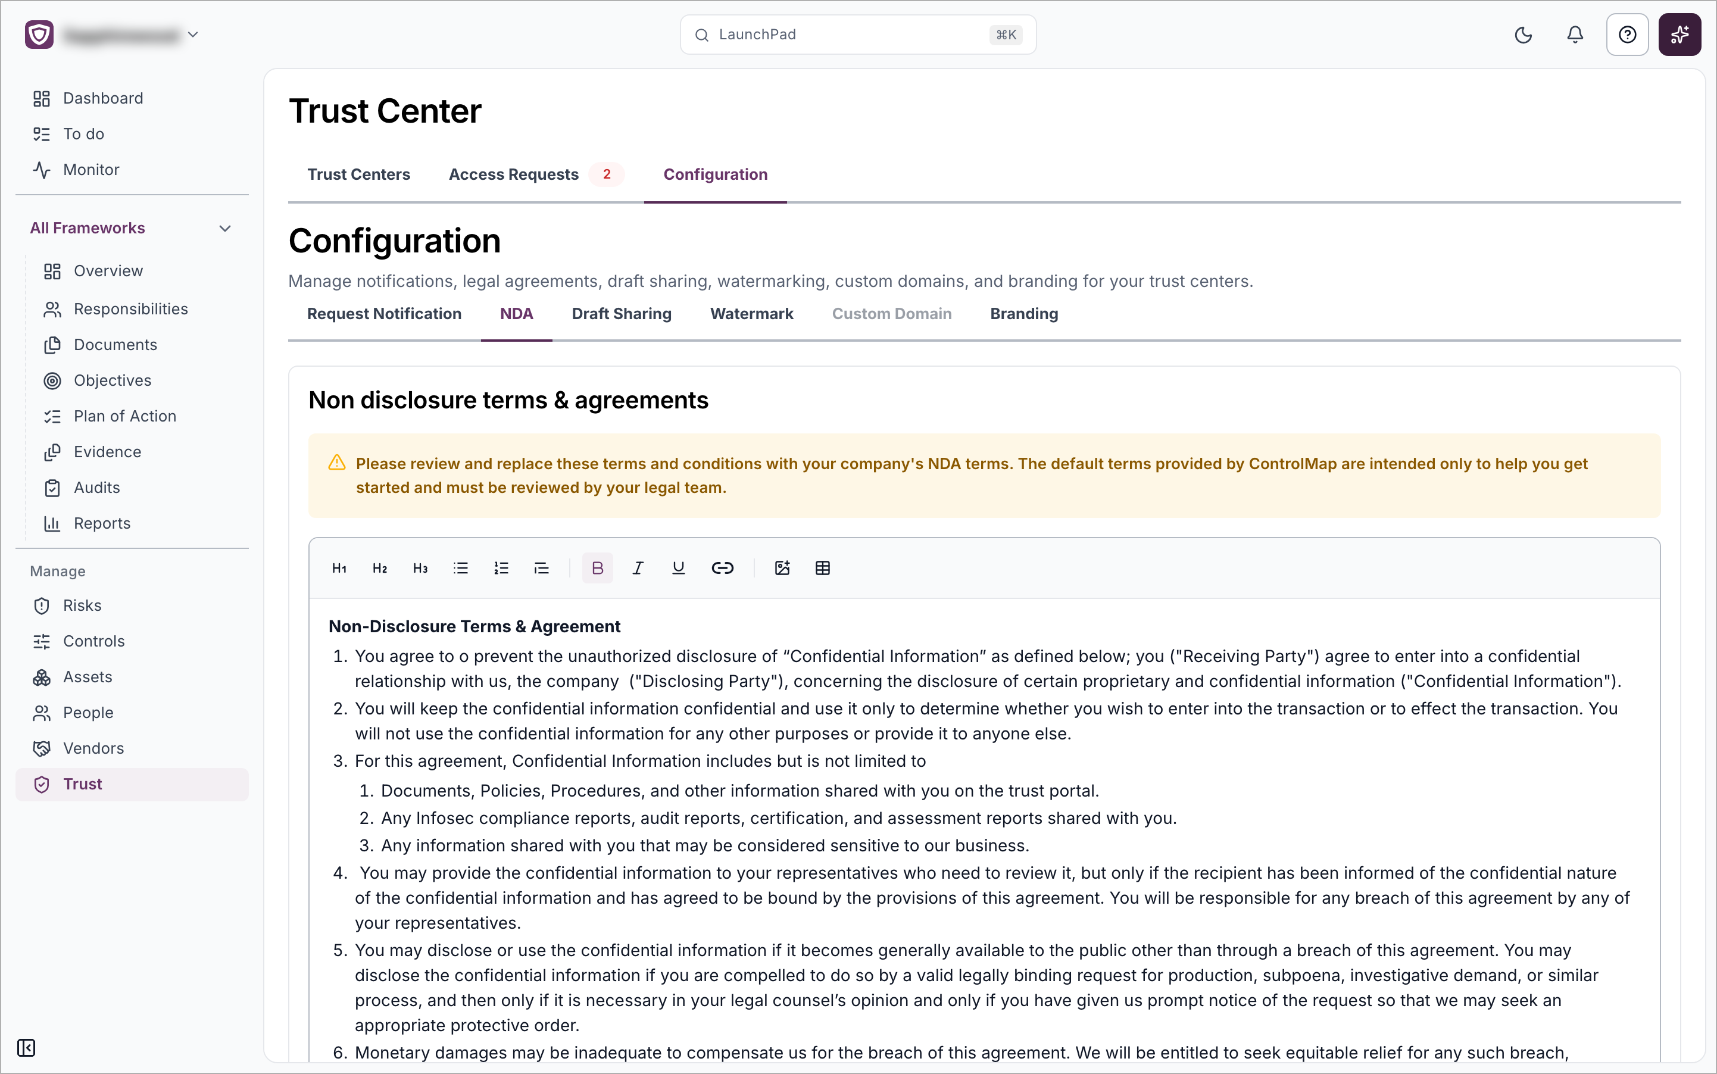The height and width of the screenshot is (1074, 1717).
Task: Open the Branding sub-tab
Action: coord(1023,313)
